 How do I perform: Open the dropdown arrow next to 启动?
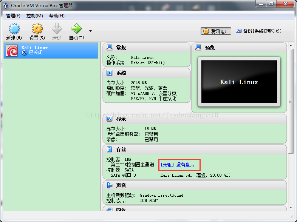(91, 31)
